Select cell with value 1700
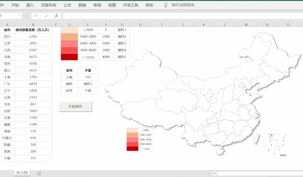 click(33, 118)
